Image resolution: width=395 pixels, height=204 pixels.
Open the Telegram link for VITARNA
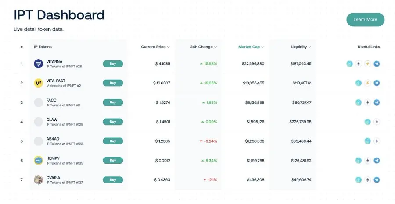coord(377,64)
